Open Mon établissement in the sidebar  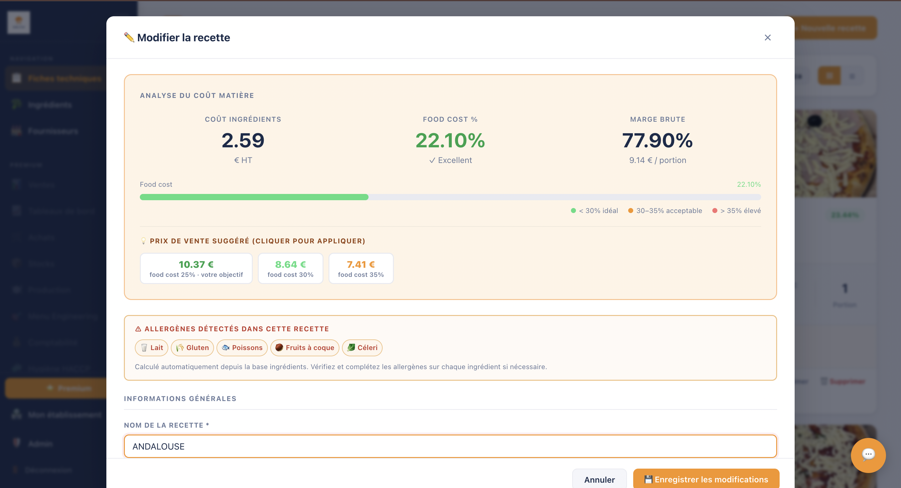tap(56, 414)
